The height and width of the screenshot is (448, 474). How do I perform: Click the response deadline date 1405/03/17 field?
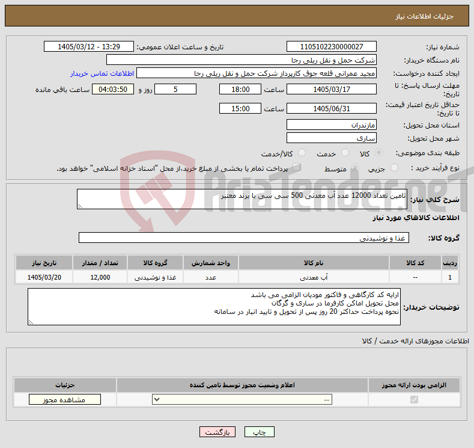coord(331,89)
